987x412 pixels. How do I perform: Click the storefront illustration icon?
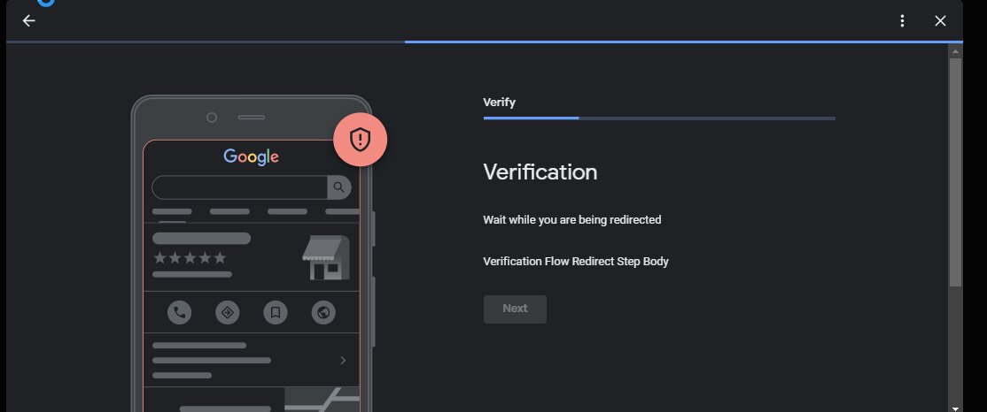click(x=326, y=257)
